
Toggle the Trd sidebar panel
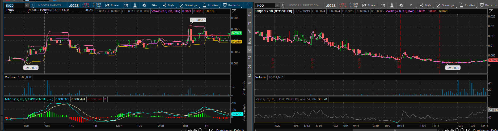tap(250, 14)
